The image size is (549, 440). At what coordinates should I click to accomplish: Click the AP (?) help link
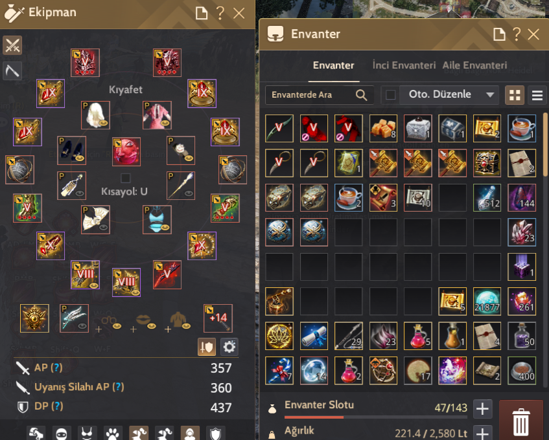pos(49,368)
